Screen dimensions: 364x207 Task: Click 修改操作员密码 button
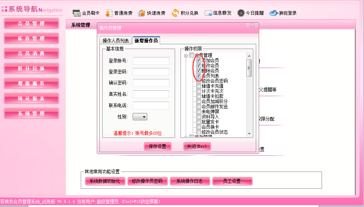click(147, 181)
